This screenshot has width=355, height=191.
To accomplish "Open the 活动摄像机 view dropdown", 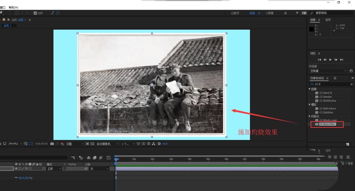I will point(107,144).
